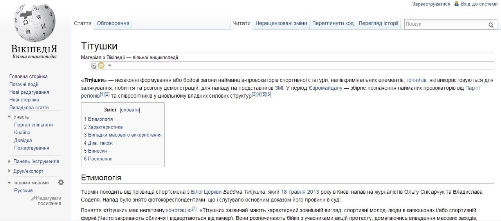
Task: Jump to Випадки масового використання section
Action: (x=123, y=135)
